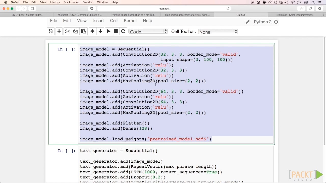Toggle the Safari sidebar

click(32, 9)
